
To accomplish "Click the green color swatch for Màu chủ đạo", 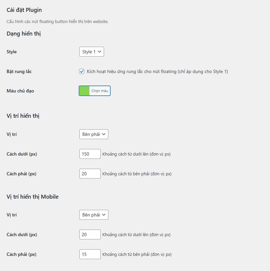I will (x=85, y=90).
